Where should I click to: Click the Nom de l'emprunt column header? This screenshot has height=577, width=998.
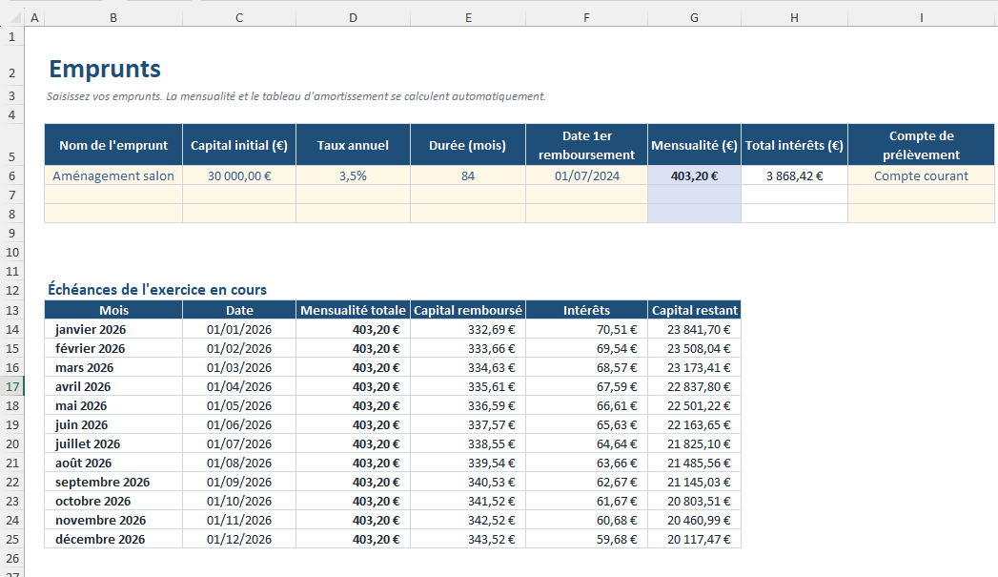point(113,145)
